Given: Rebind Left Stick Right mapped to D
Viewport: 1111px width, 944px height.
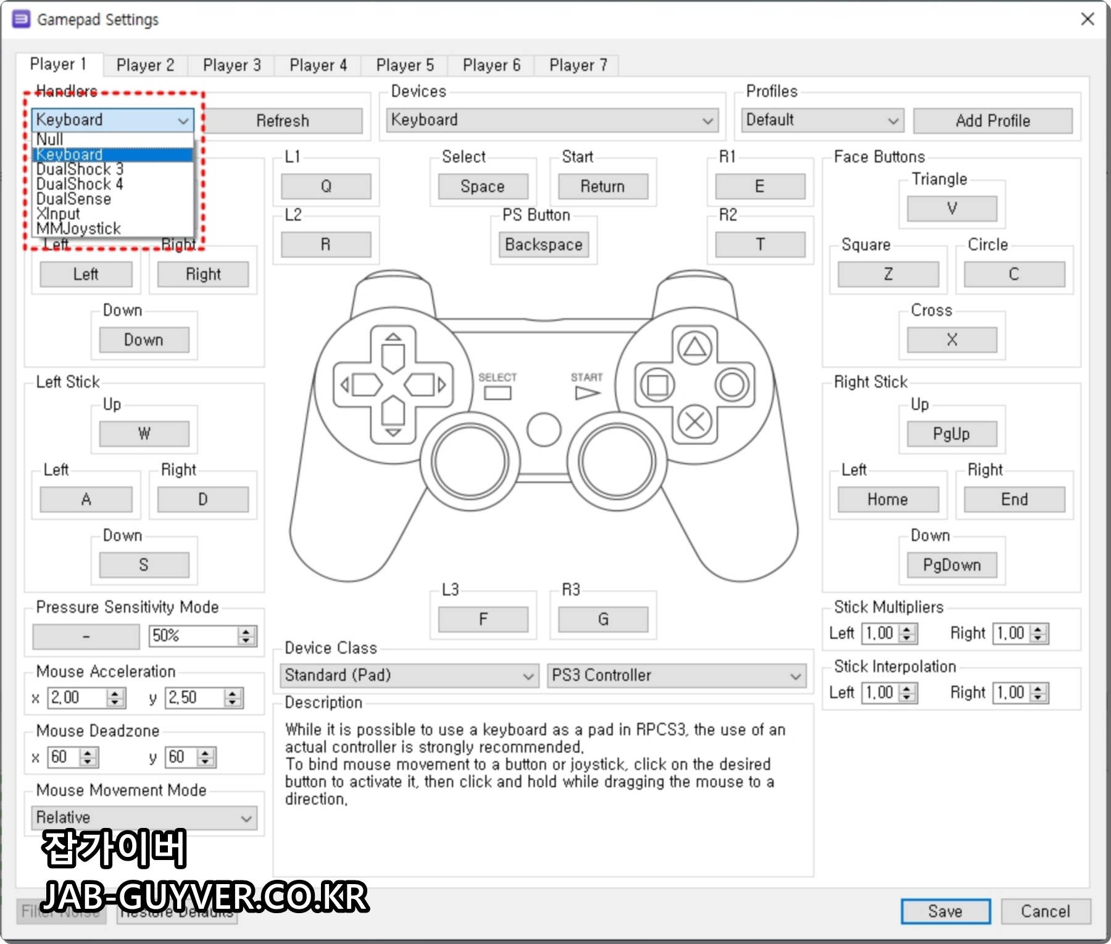Looking at the screenshot, I should coord(203,499).
